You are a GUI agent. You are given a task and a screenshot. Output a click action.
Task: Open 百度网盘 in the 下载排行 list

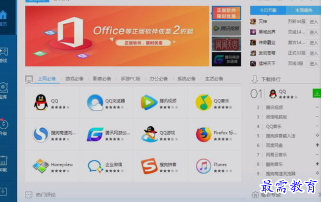275,145
